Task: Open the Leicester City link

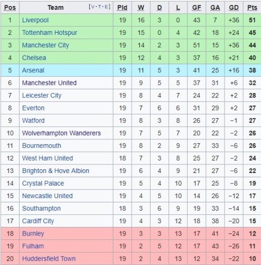Action: (42, 95)
